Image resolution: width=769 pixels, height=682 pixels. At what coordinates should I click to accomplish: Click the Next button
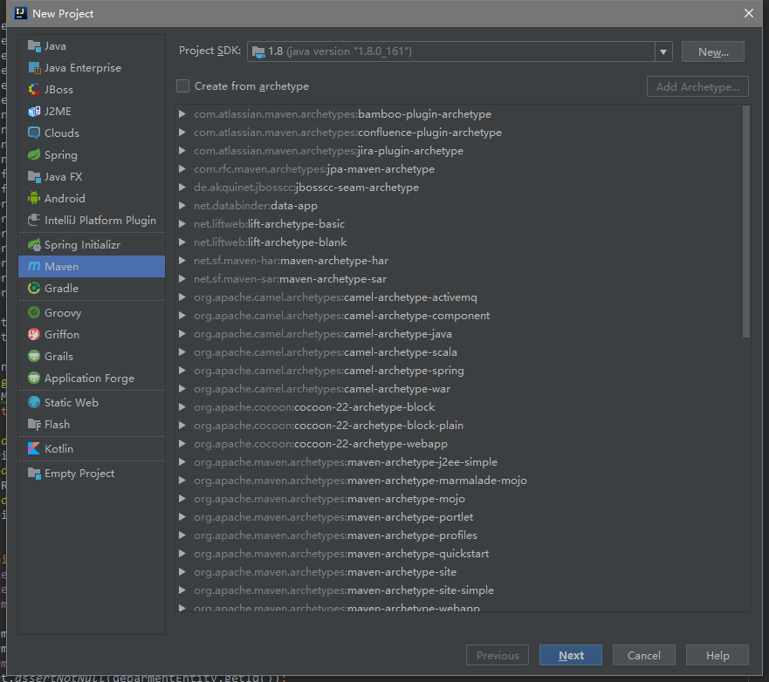571,656
